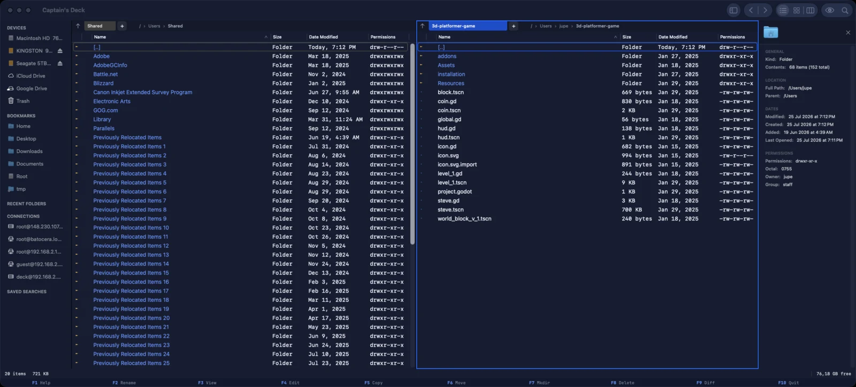Click jupe in right pane breadcrumb
This screenshot has height=387, width=856.
[x=564, y=26]
